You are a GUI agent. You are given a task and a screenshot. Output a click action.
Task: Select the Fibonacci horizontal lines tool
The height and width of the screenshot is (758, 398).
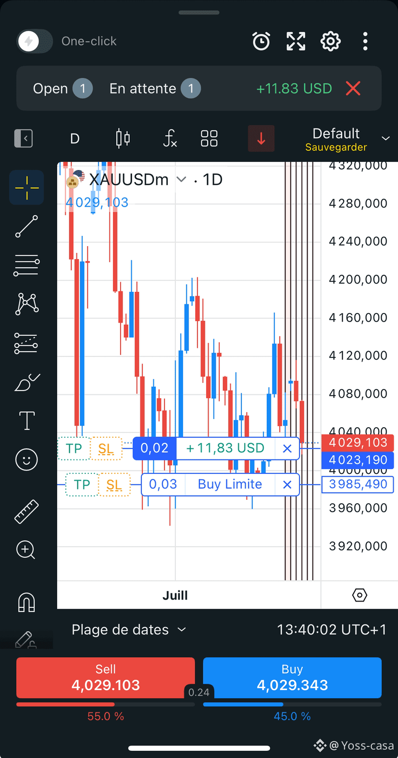(27, 265)
